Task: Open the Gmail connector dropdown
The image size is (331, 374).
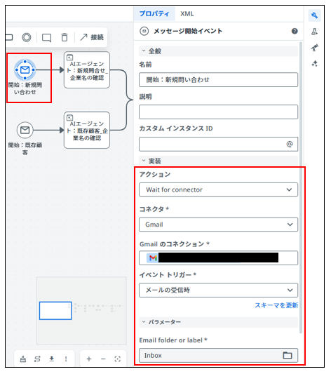Action: click(218, 225)
